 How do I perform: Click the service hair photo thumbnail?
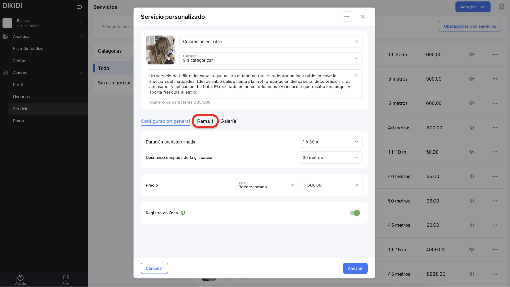coord(160,50)
